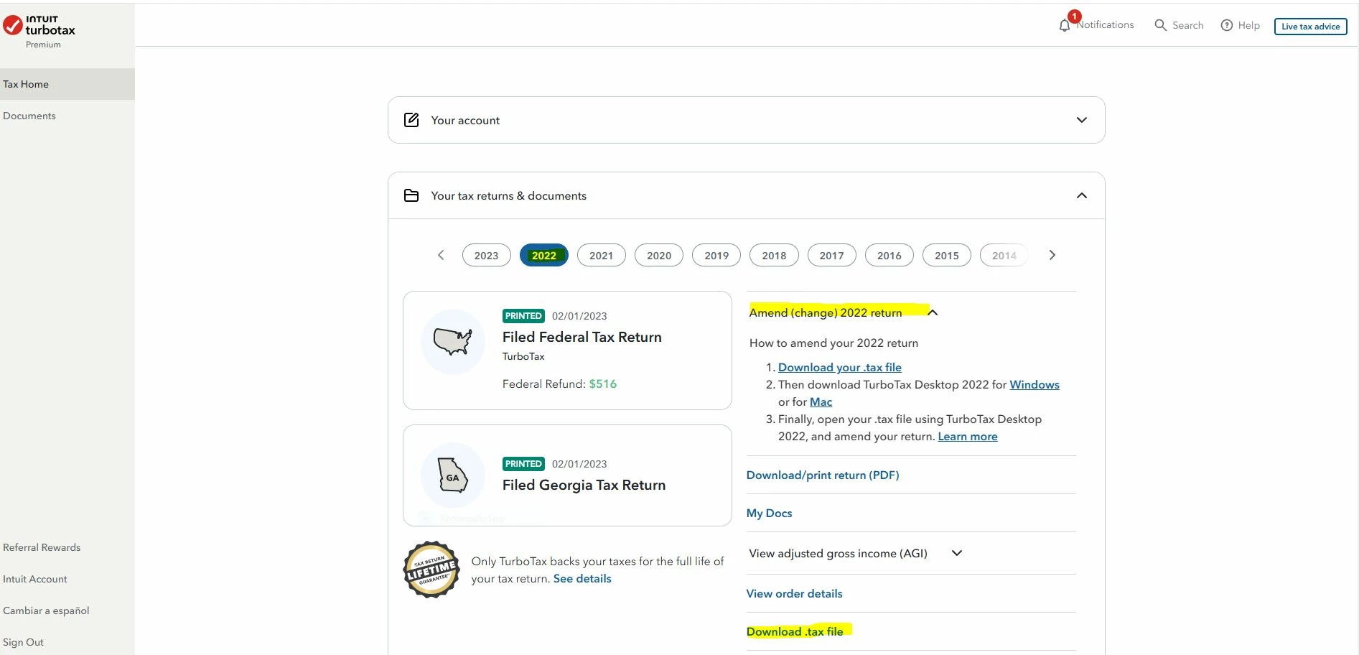Open the Windows download link
The image size is (1359, 655).
coord(1035,384)
